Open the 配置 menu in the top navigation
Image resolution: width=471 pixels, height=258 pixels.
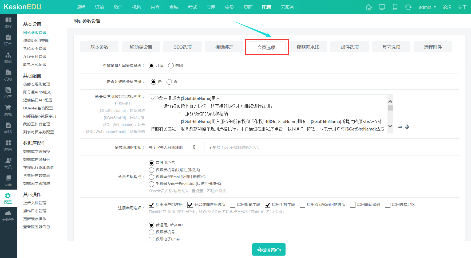(x=266, y=7)
